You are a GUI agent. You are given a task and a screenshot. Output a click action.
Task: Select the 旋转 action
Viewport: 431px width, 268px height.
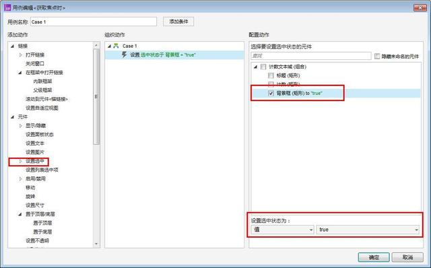[x=30, y=196]
